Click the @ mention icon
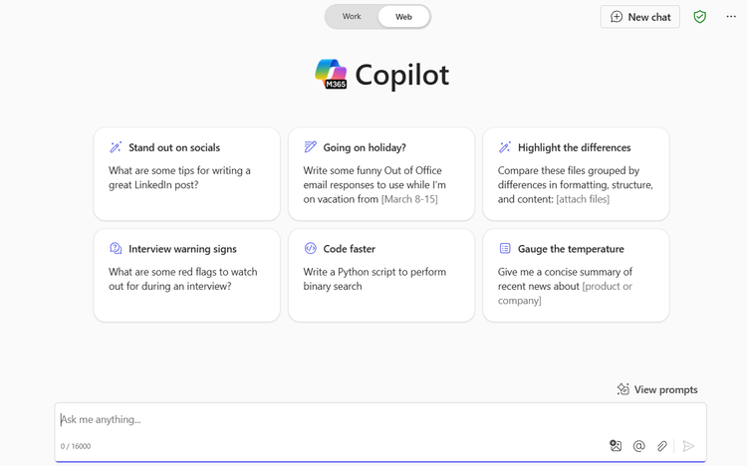Image resolution: width=747 pixels, height=466 pixels. (639, 446)
